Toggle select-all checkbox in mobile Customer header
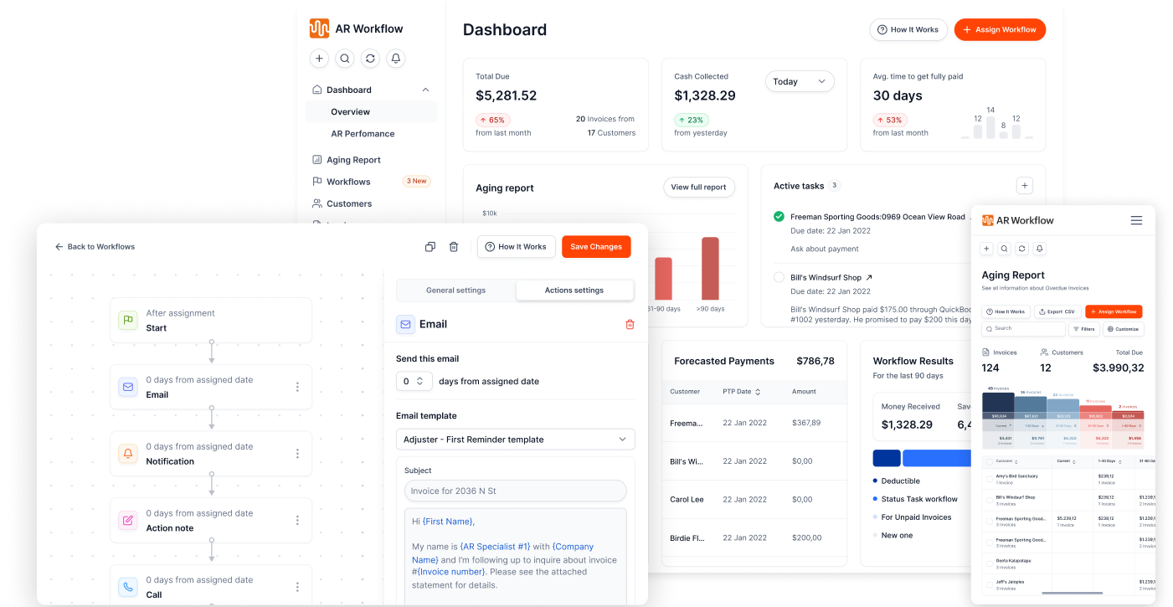The image size is (1173, 607). (x=989, y=461)
